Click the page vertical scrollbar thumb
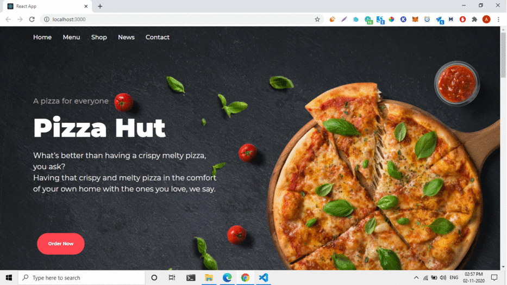 pos(503,55)
